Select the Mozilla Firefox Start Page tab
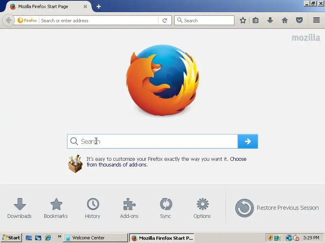325x243 pixels. tap(49, 6)
